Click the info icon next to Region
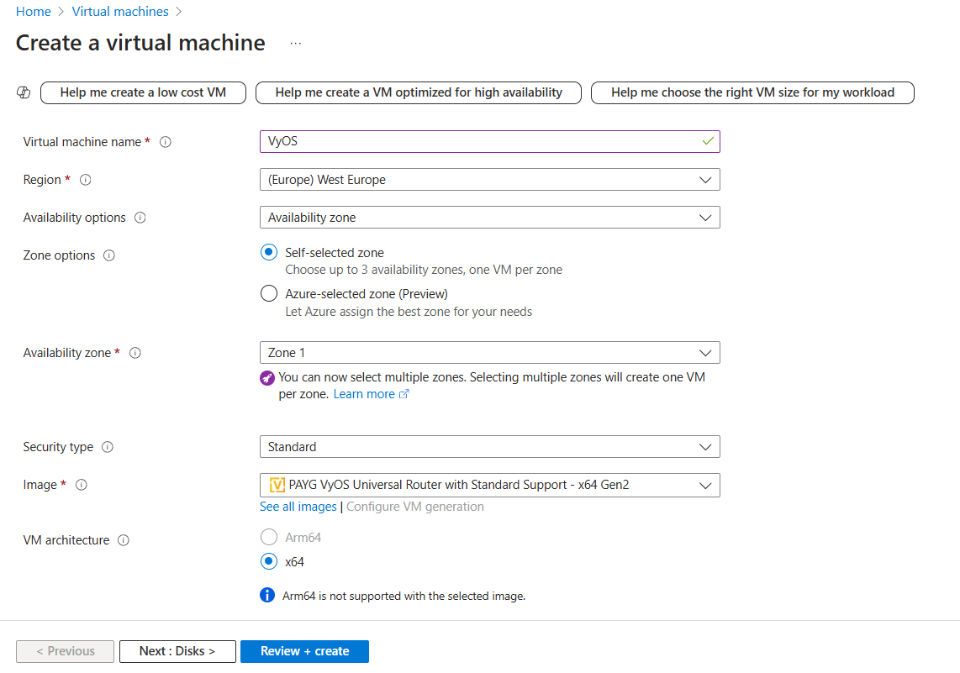The image size is (960, 673). 86,180
